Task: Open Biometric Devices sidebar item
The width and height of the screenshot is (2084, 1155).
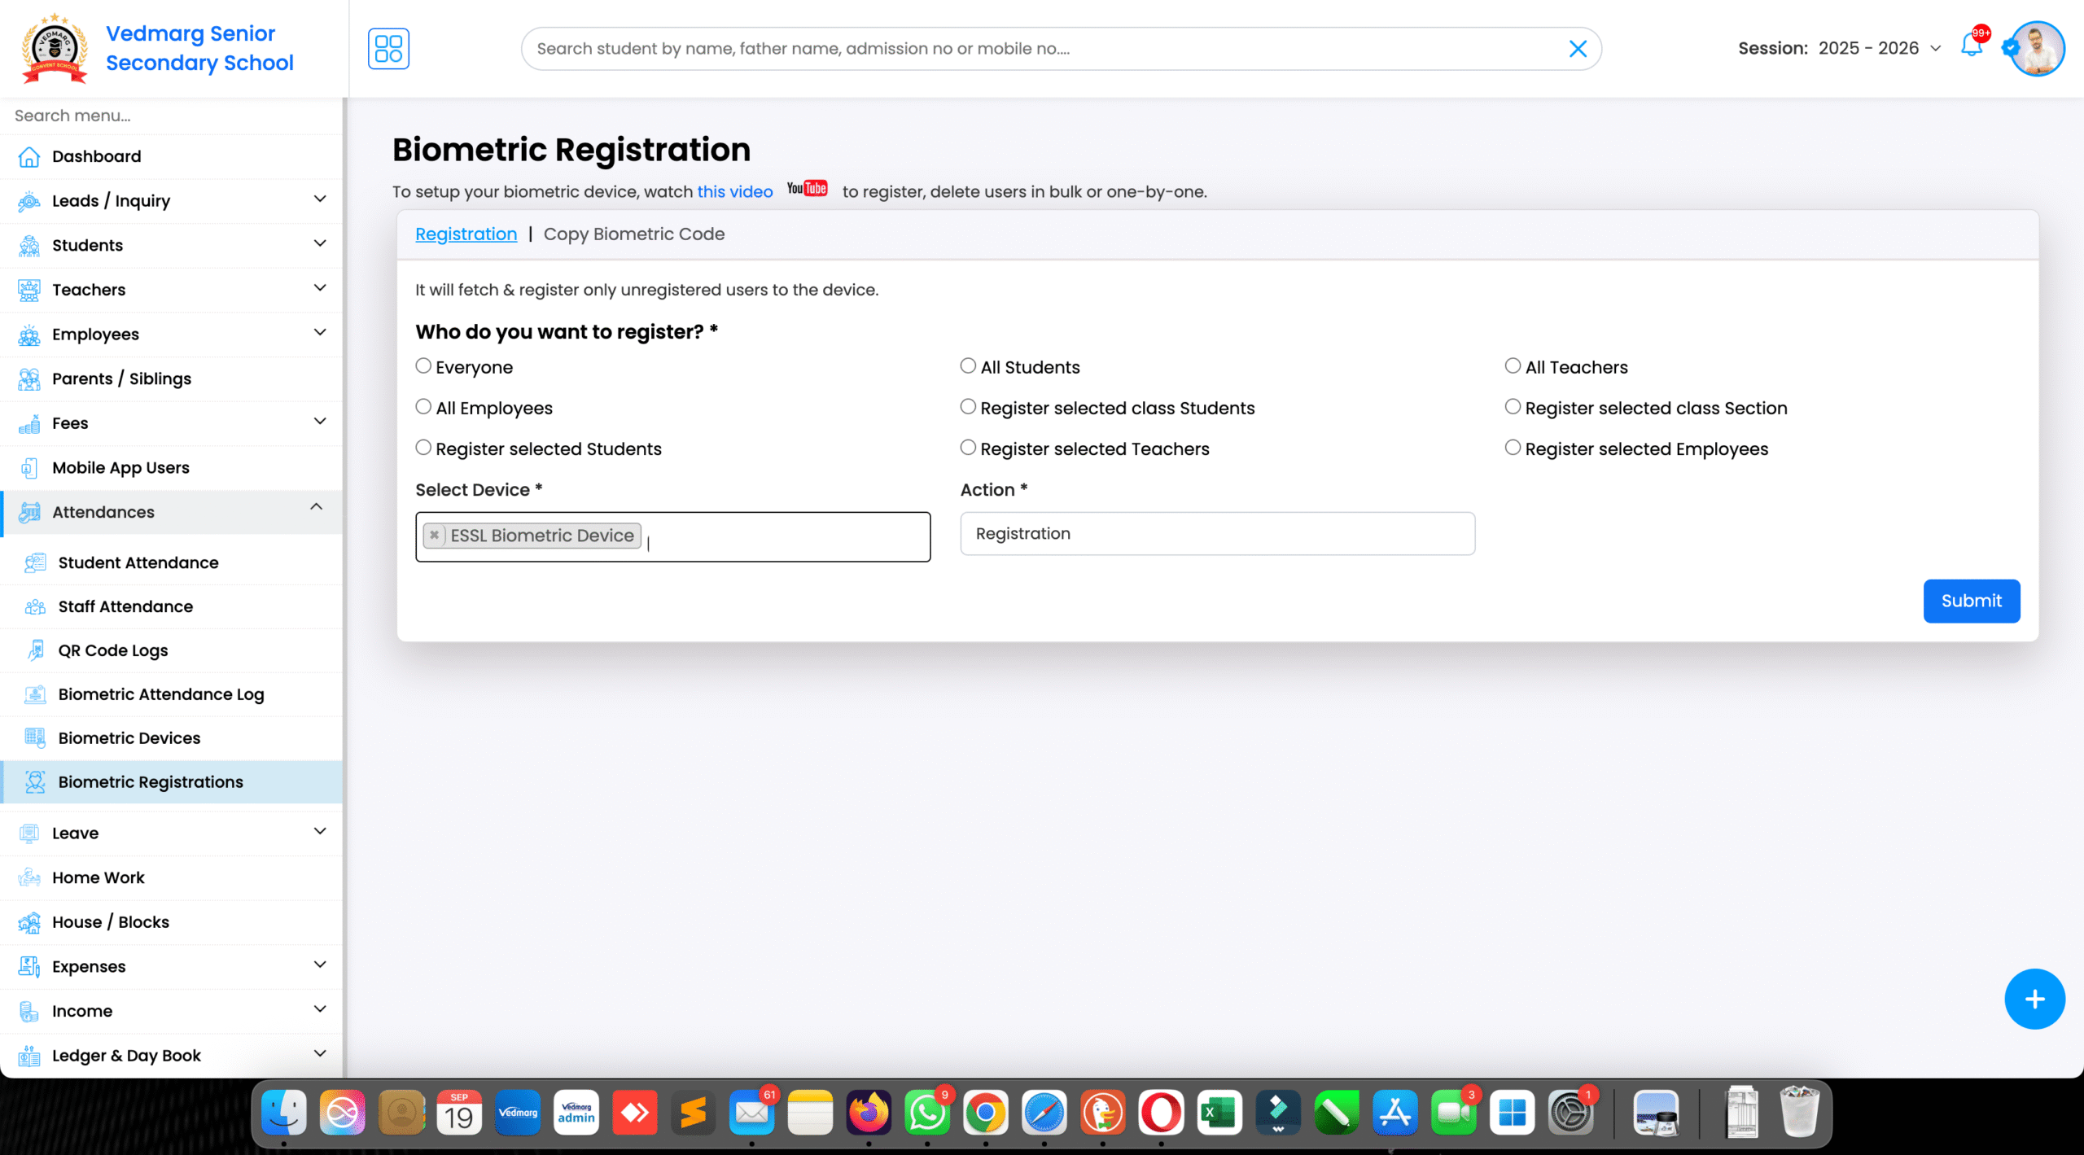Action: point(129,738)
